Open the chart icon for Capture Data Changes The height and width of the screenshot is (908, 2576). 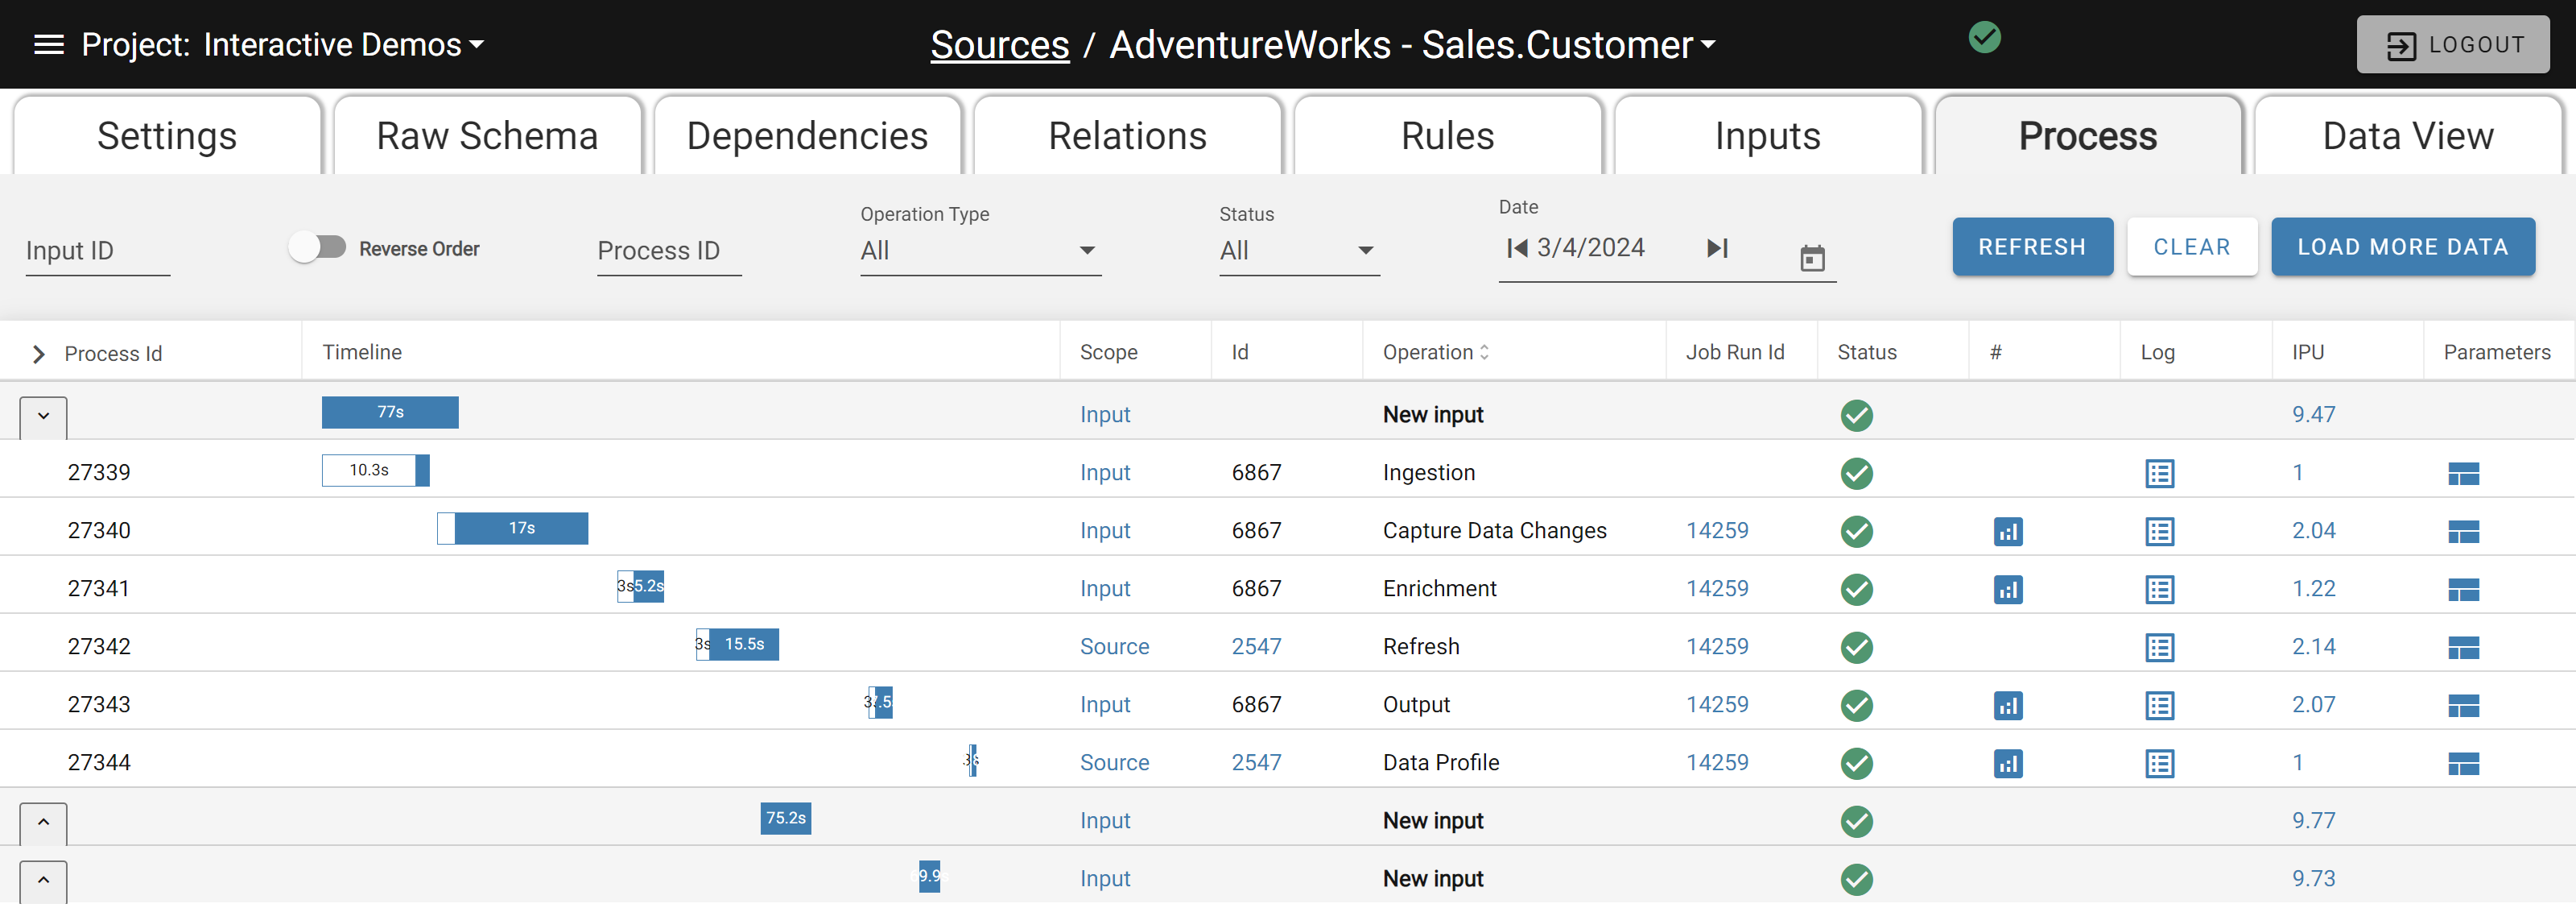click(x=2009, y=532)
